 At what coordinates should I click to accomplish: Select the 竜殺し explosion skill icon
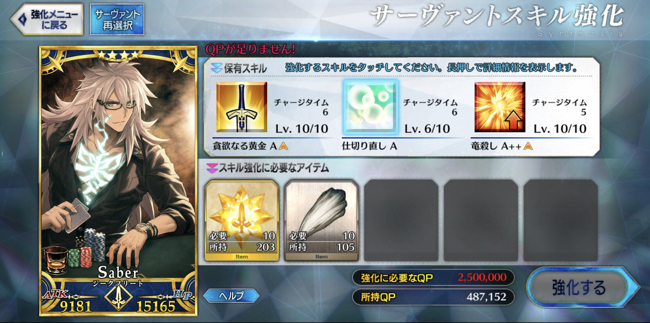pyautogui.click(x=500, y=107)
